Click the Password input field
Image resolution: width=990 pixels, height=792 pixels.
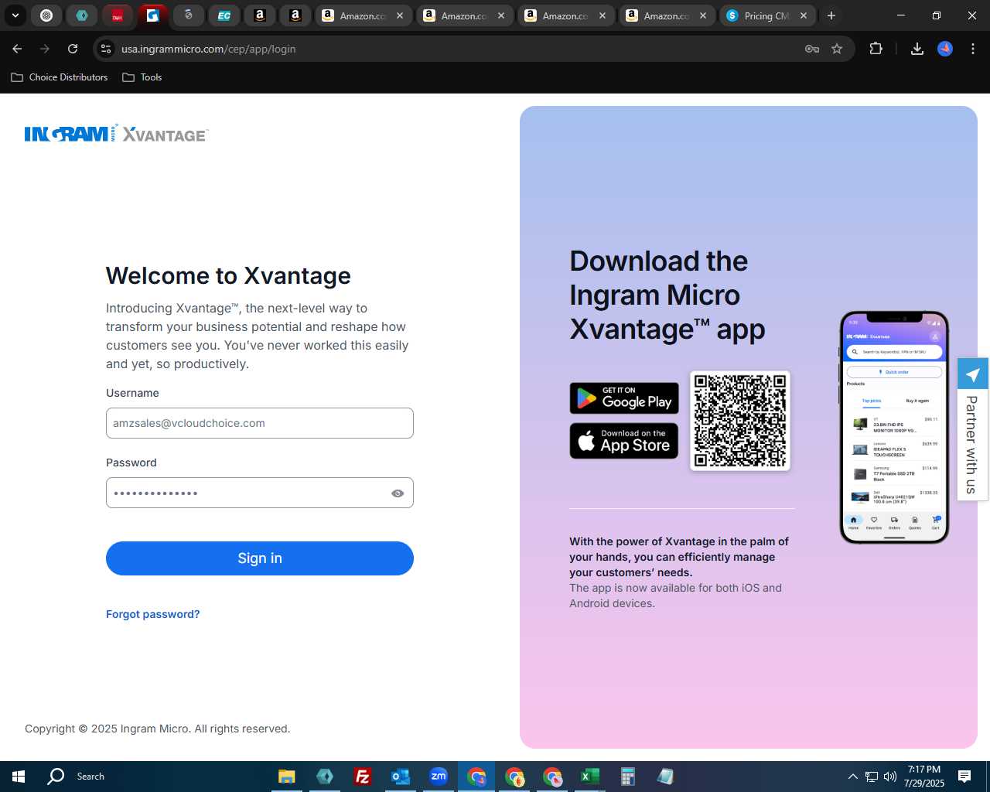tap(260, 493)
